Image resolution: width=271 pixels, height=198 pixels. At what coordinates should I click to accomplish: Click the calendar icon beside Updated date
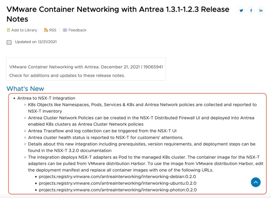coord(9,42)
